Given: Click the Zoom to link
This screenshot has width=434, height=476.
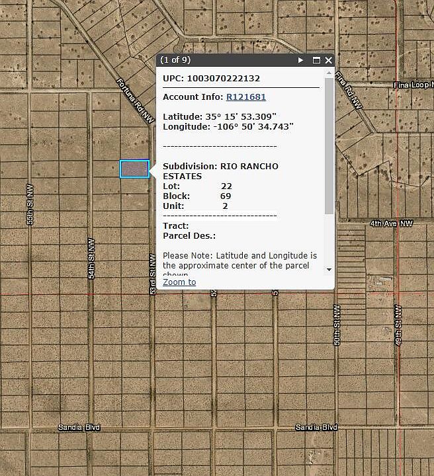Looking at the screenshot, I should pyautogui.click(x=179, y=282).
